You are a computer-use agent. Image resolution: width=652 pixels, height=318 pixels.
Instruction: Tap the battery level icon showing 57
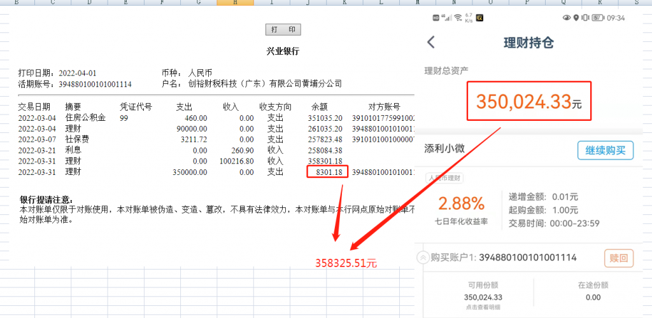(x=598, y=18)
